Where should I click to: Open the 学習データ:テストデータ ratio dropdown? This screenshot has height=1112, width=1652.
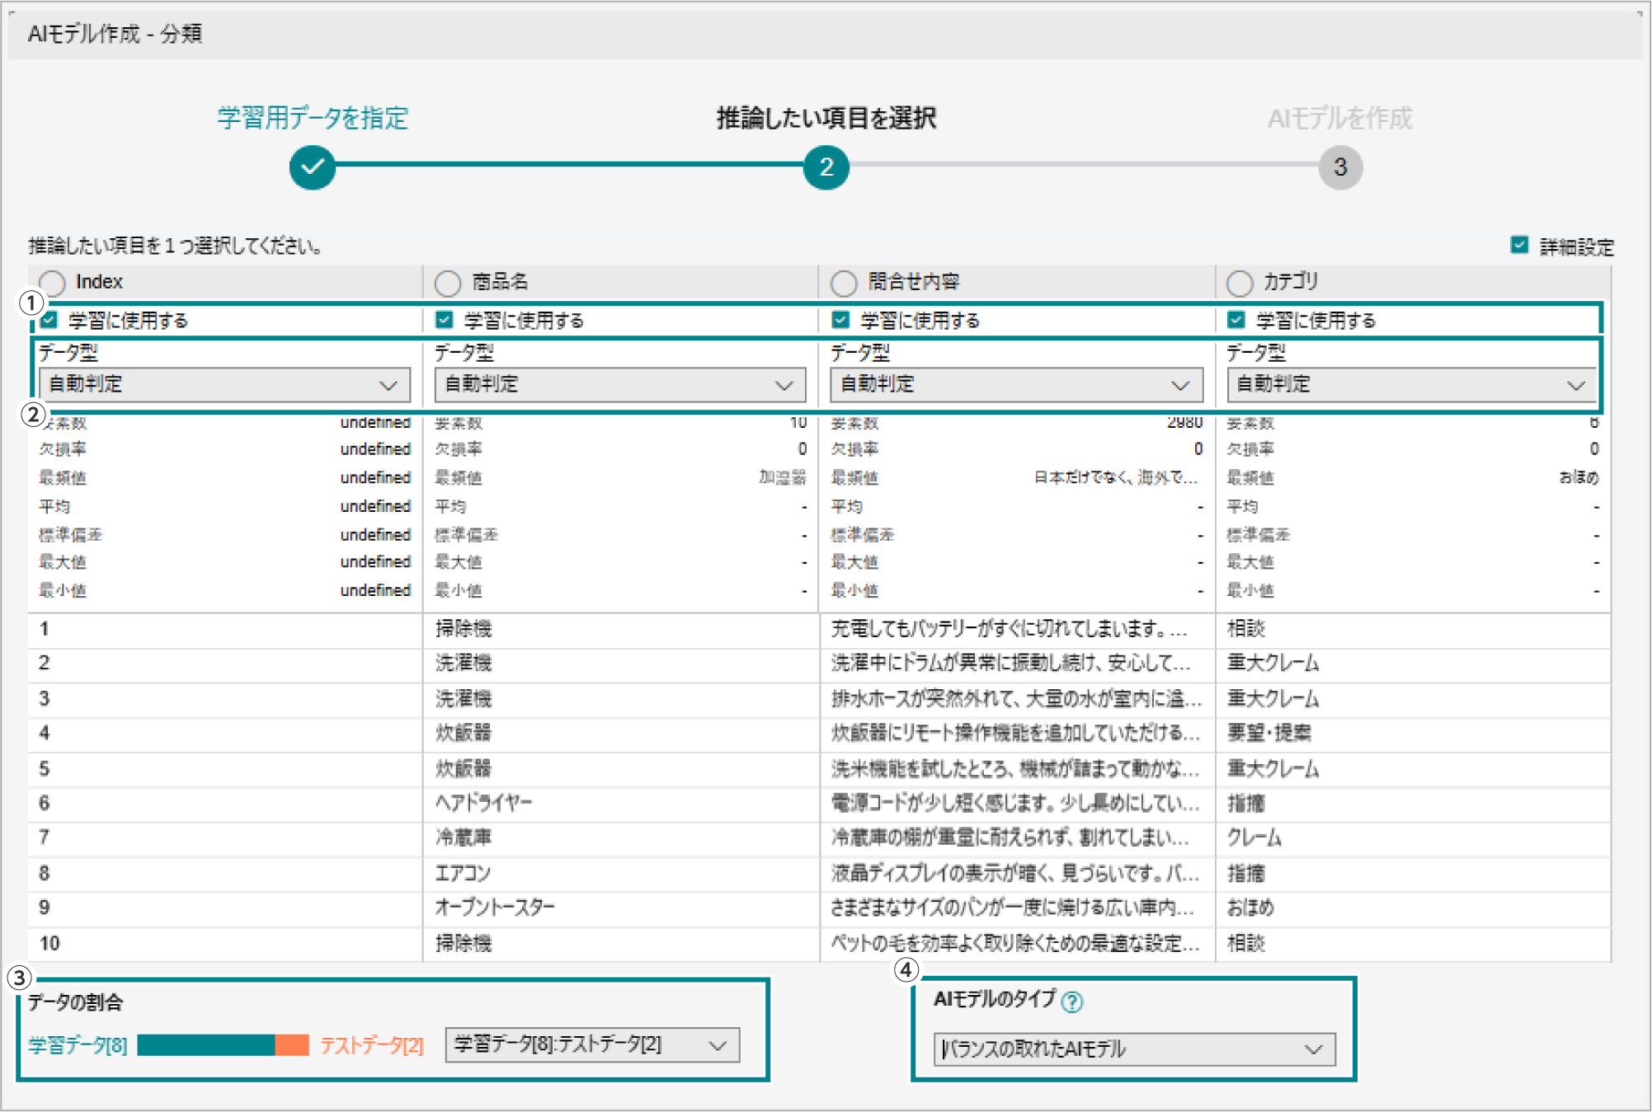[x=591, y=1044]
